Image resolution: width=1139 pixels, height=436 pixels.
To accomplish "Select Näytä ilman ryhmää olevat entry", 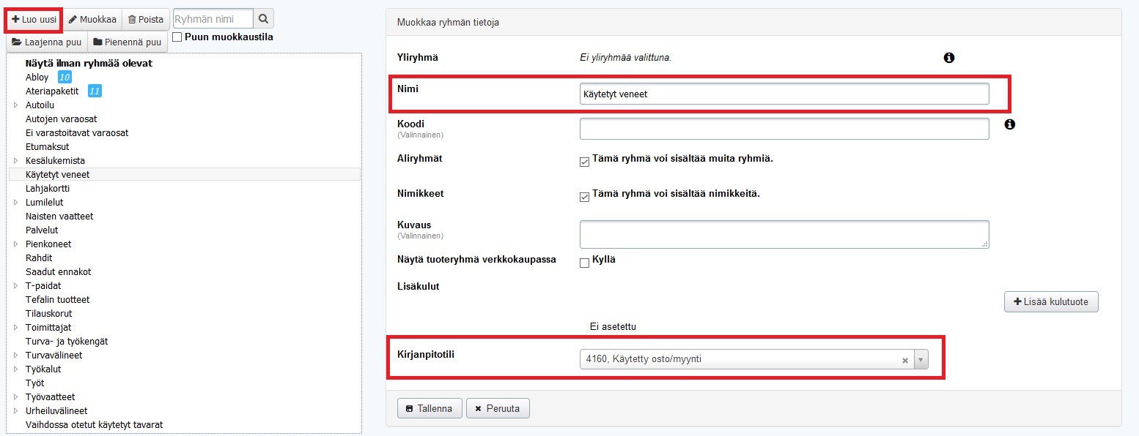I will (89, 63).
